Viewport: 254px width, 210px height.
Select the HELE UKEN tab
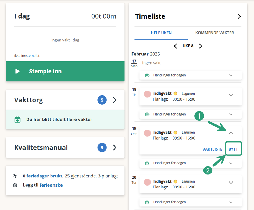pyautogui.click(x=161, y=33)
